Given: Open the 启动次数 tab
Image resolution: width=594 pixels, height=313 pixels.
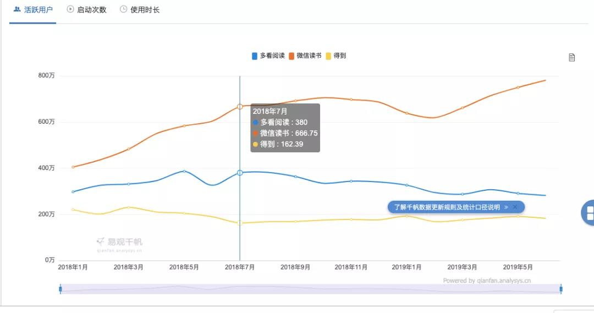Looking at the screenshot, I should click(87, 10).
